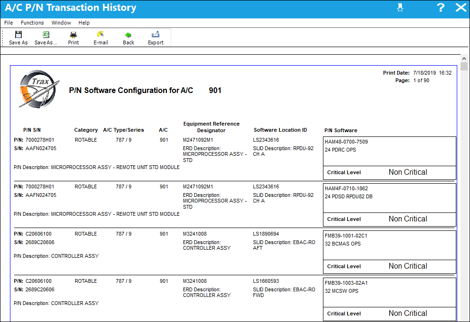Click the Trax logo in report

pos(39,89)
